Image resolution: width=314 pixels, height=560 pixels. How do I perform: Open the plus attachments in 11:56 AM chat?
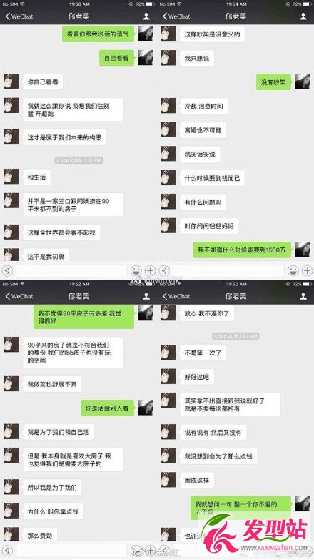(x=151, y=271)
